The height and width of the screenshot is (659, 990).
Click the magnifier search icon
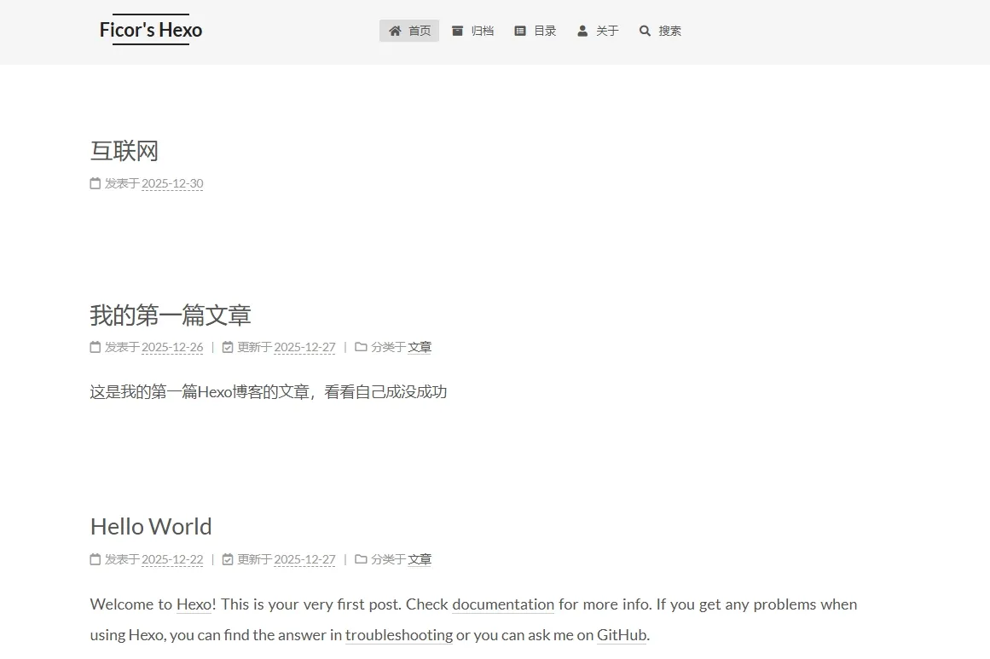point(645,31)
